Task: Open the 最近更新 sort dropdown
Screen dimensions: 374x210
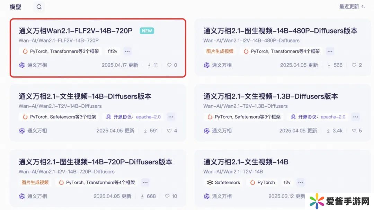Action: (x=352, y=7)
